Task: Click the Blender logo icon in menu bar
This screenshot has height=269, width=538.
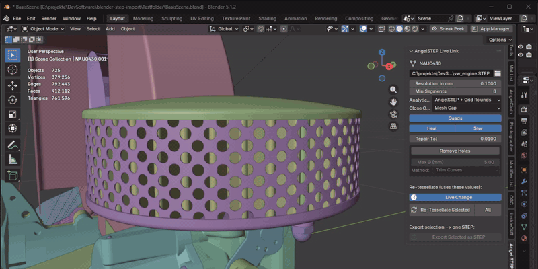Action: tap(6, 19)
